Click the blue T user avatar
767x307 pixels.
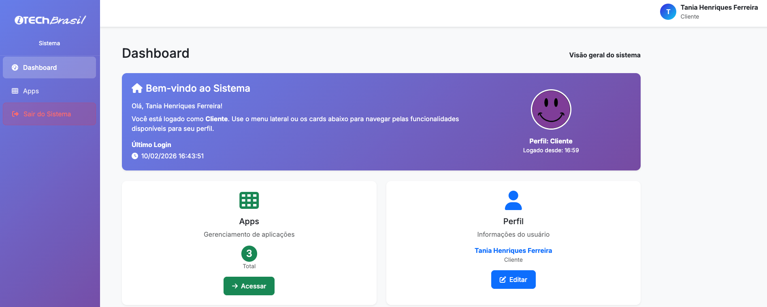(668, 12)
